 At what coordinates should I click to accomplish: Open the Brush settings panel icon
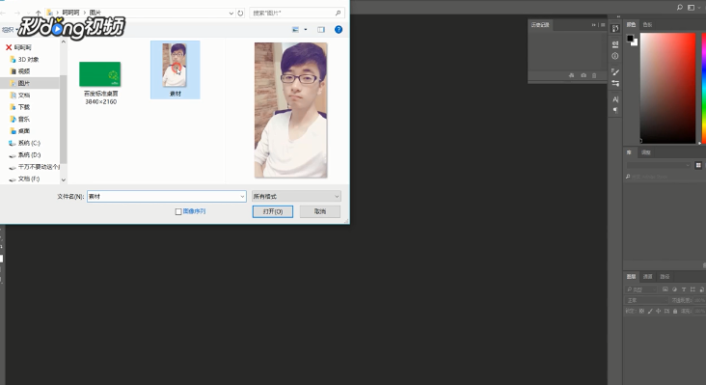tap(615, 71)
